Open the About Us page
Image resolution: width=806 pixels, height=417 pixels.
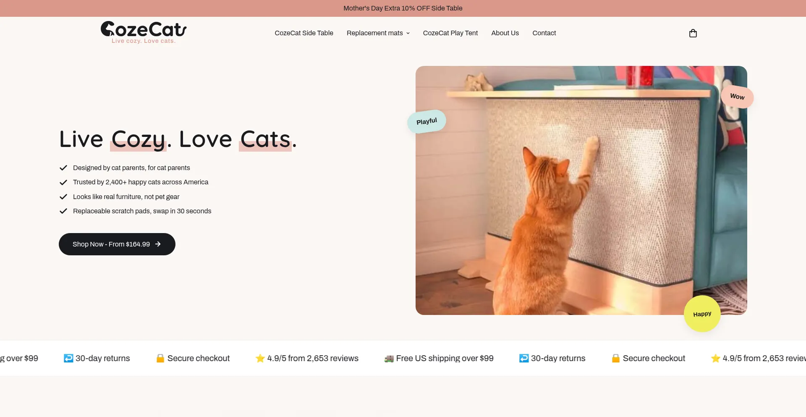click(505, 33)
